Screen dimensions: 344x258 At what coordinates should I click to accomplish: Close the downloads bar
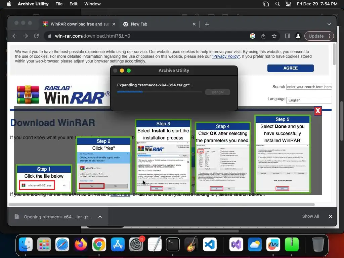[x=331, y=217]
